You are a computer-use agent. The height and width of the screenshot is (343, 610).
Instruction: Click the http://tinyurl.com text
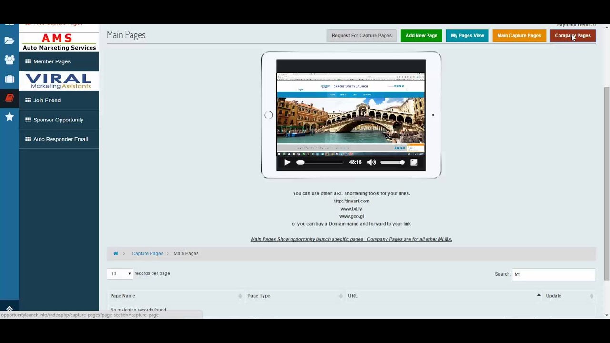(351, 201)
